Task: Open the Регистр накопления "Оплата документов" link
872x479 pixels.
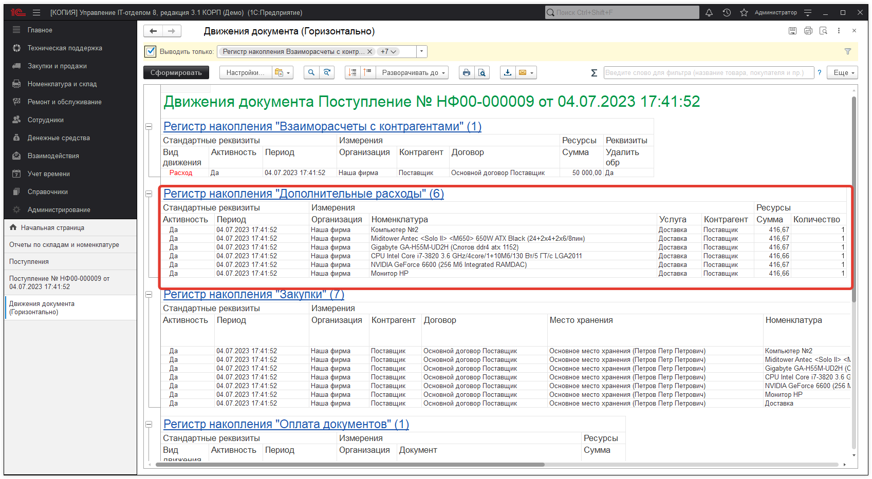Action: click(285, 425)
